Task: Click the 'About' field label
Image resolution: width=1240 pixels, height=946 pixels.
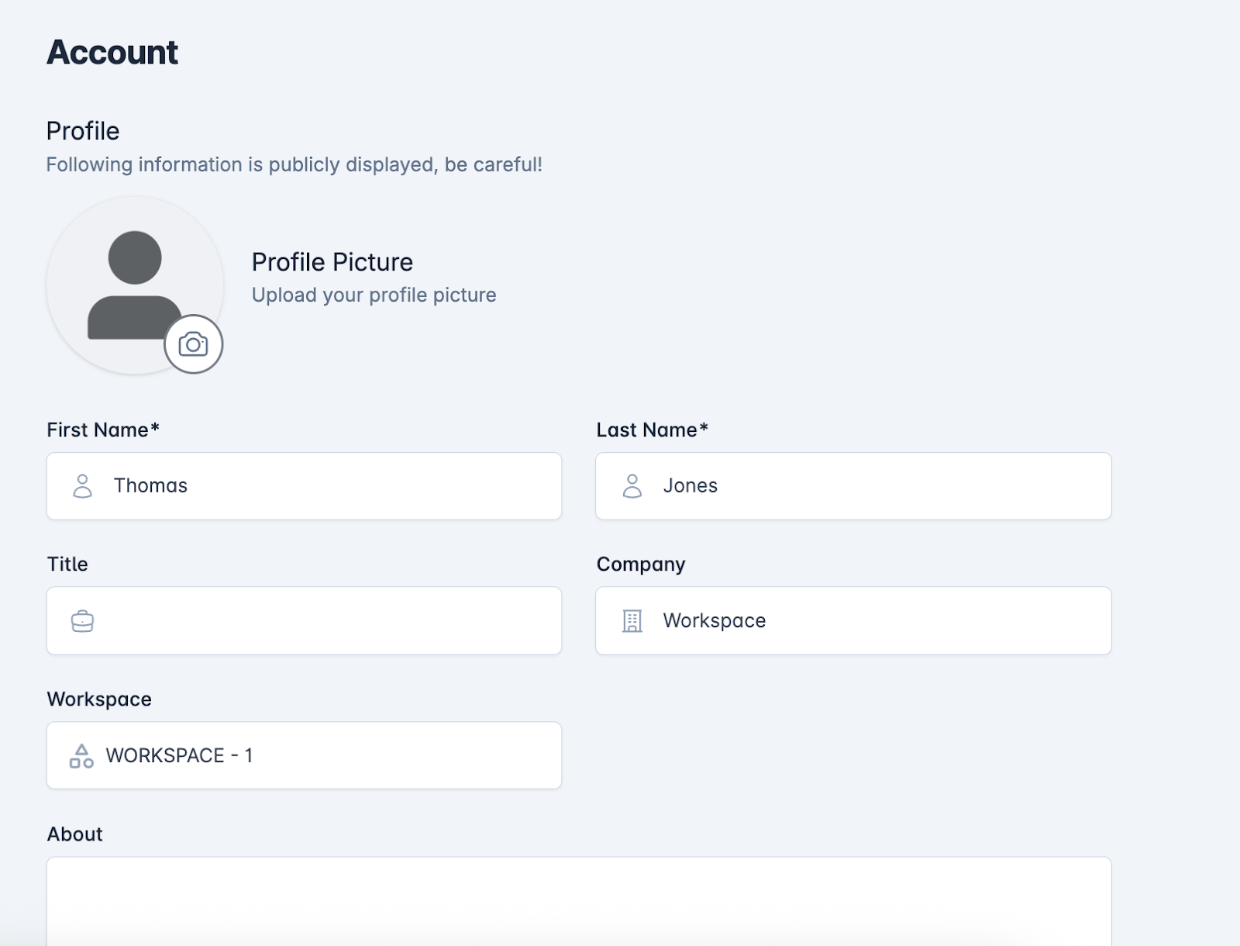Action: 74,834
